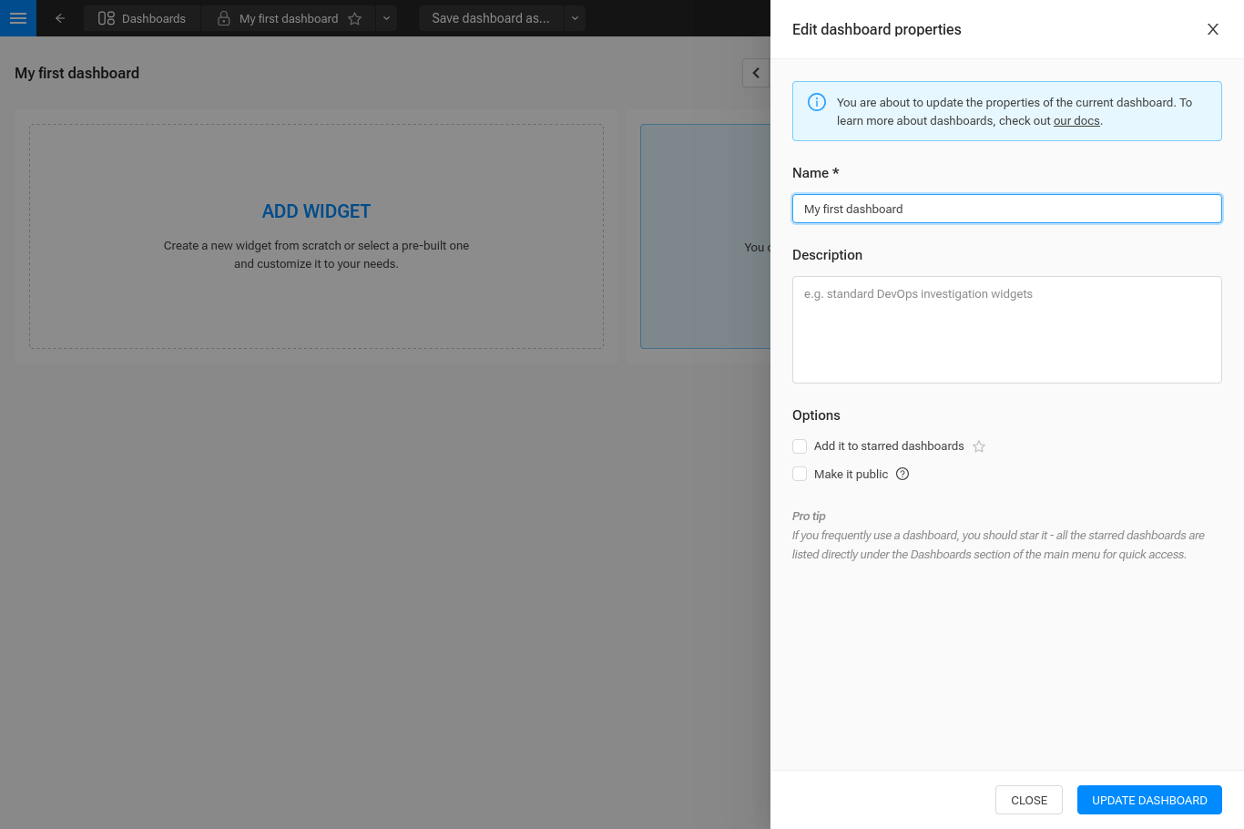
Task: Open the dashboard name dropdown chevron
Action: coord(385,17)
